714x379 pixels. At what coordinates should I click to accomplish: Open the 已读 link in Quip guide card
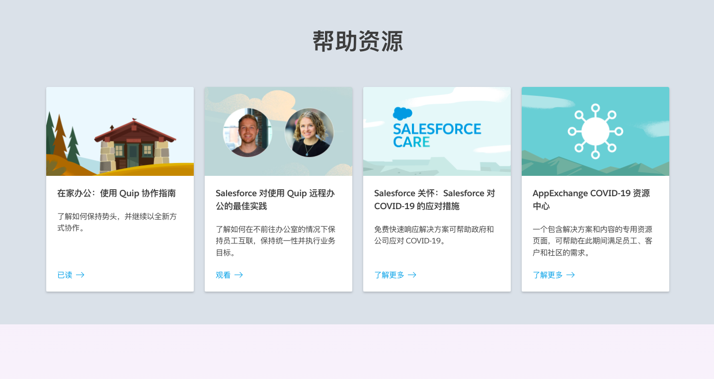(x=65, y=275)
